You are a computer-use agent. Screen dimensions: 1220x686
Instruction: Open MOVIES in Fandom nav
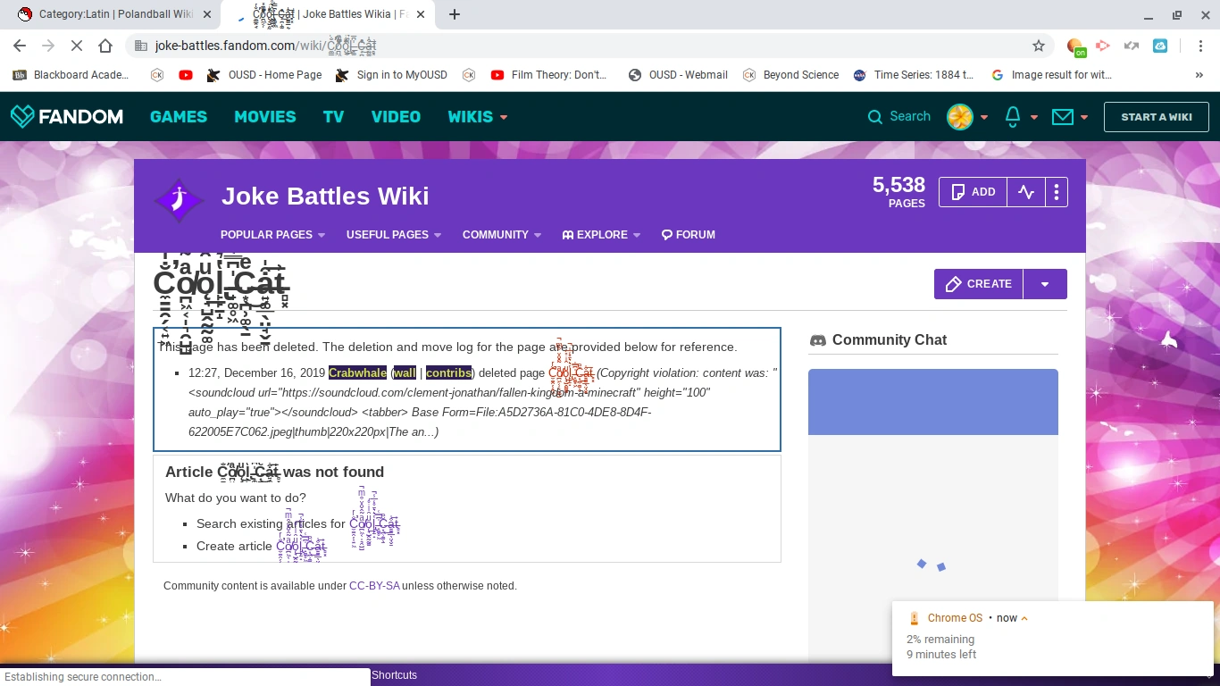point(265,116)
